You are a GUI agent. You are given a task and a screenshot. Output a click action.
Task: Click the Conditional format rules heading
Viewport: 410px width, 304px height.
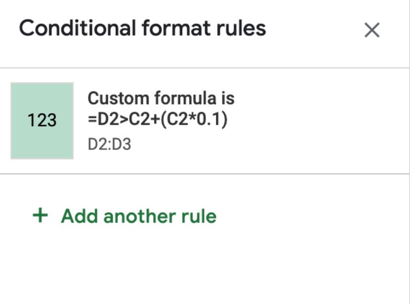pyautogui.click(x=143, y=28)
